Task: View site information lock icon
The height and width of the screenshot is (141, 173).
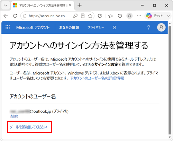Action: point(25,16)
